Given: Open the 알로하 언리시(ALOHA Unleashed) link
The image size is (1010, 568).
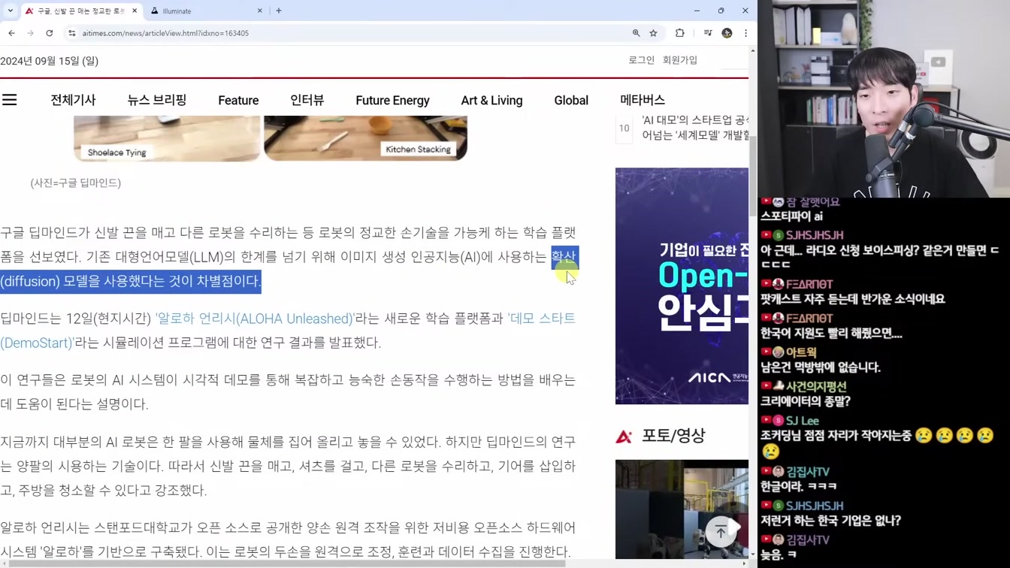Looking at the screenshot, I should click(x=254, y=319).
